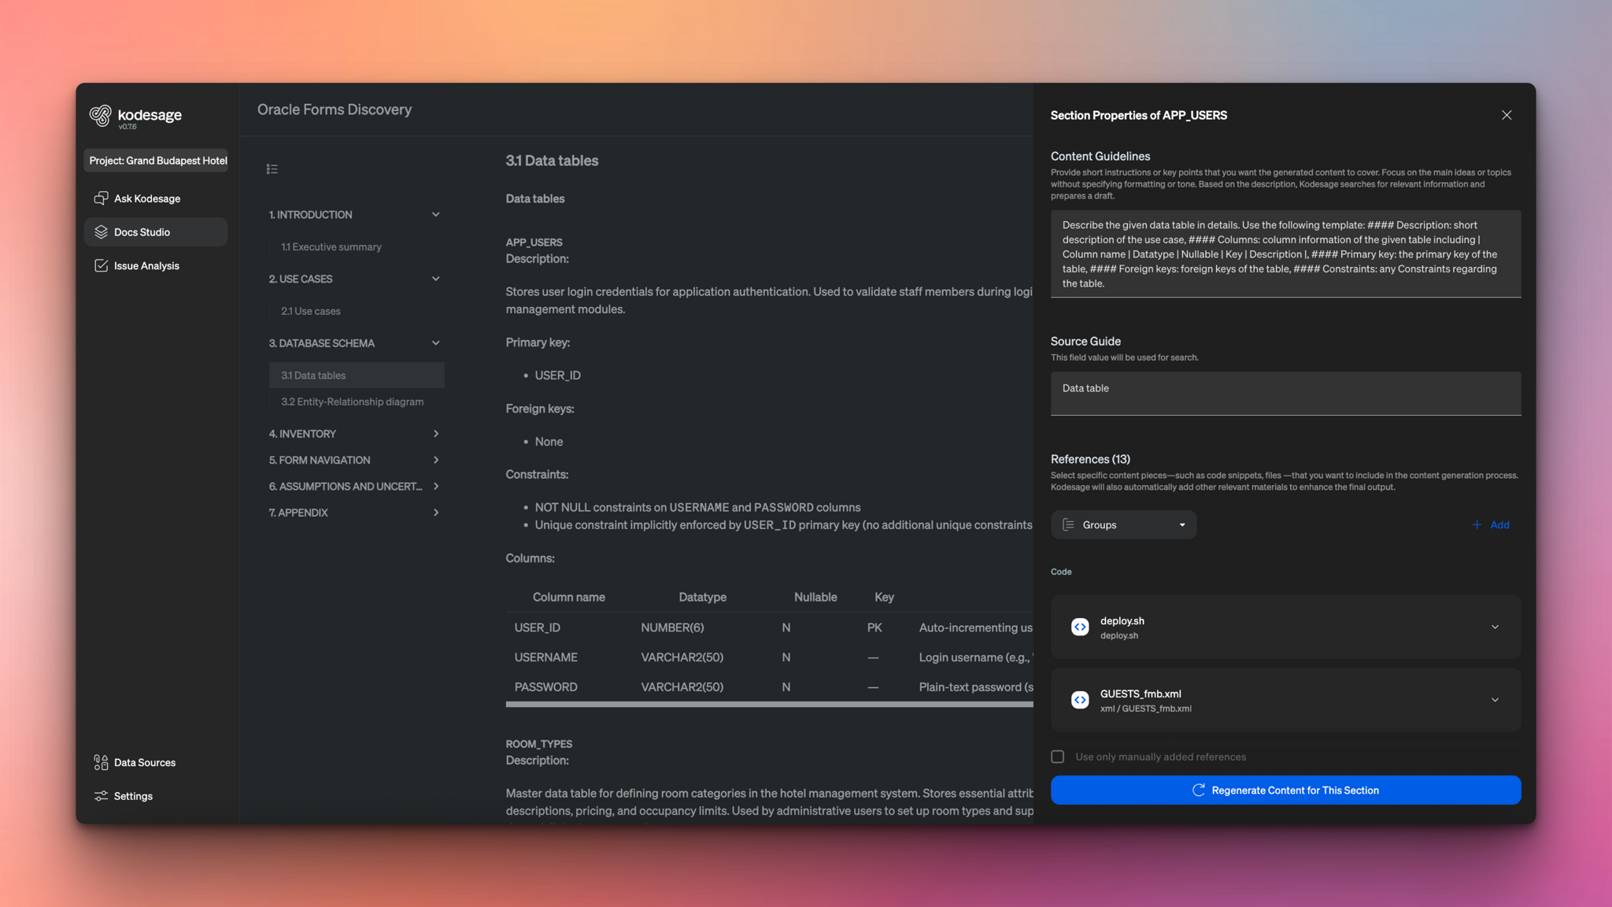Click Regenerate Content for This Section

[1285, 790]
